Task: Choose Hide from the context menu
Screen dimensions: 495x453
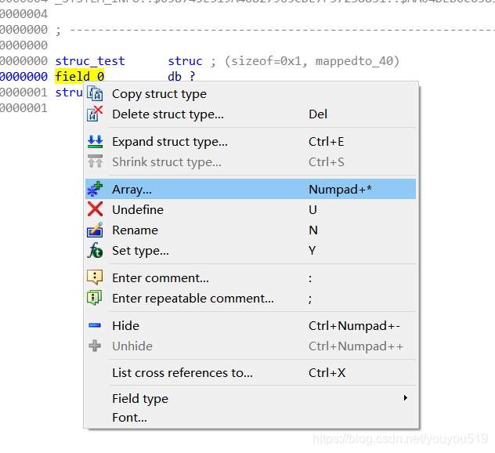Action: pos(251,326)
